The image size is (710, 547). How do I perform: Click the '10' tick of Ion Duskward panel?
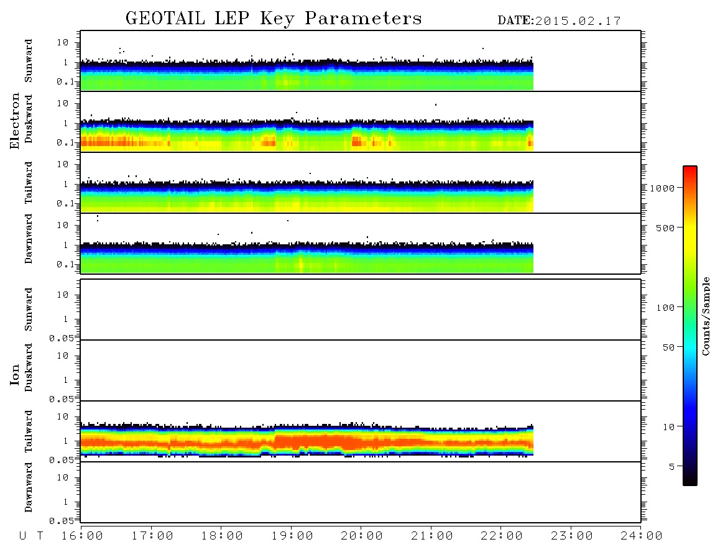click(x=63, y=356)
